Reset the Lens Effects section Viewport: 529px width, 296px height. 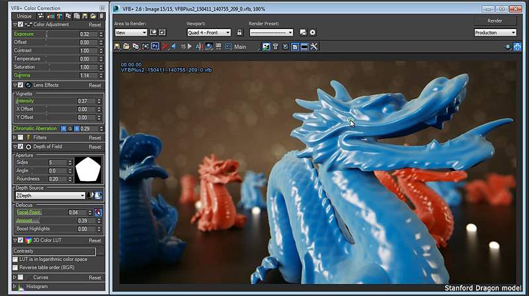(x=95, y=85)
